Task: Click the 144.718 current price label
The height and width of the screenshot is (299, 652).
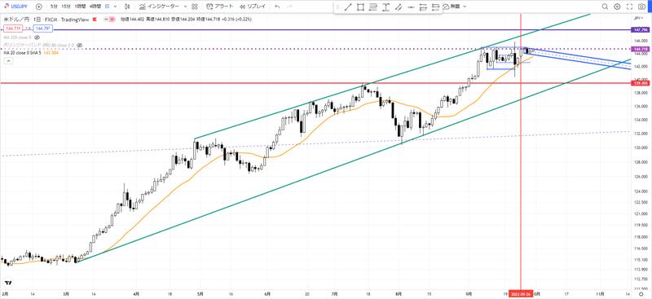Action: point(640,49)
